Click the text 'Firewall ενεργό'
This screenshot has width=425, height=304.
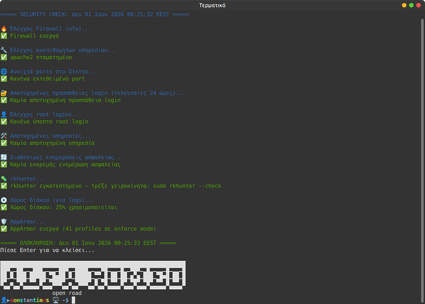(35, 36)
